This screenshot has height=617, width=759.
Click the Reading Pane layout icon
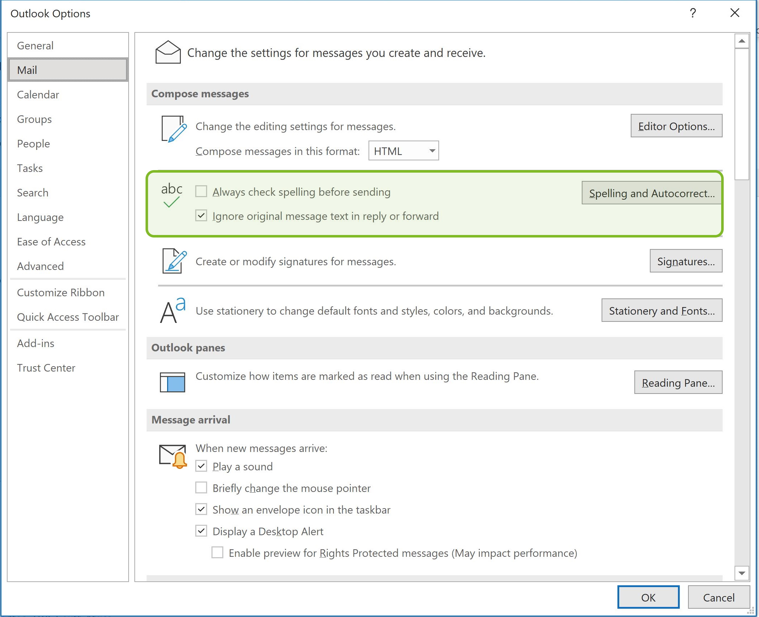172,382
